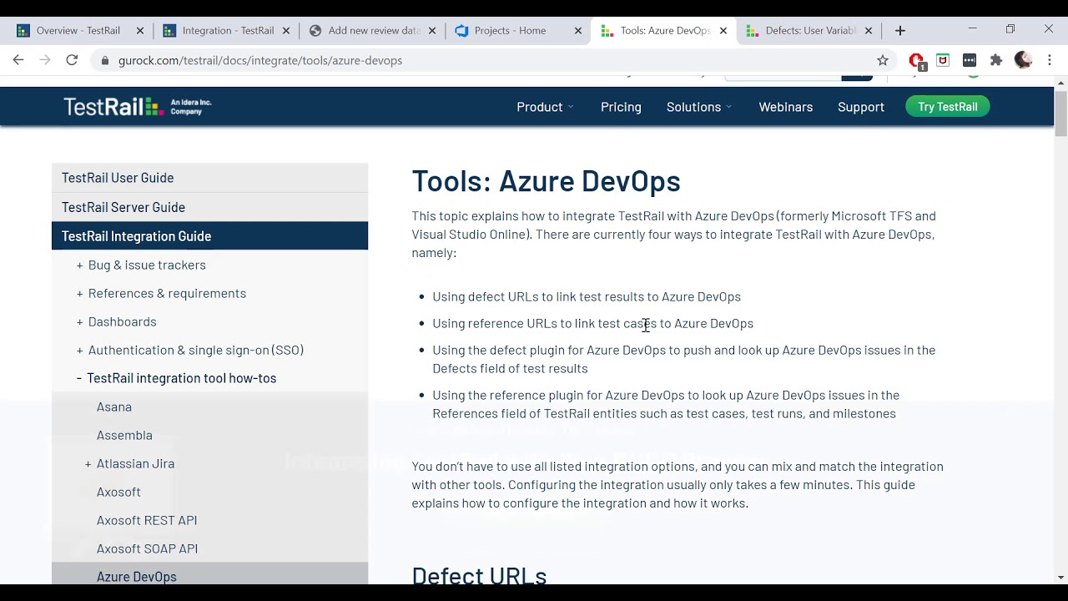The width and height of the screenshot is (1068, 601).
Task: Switch to the Add new review data tab
Action: pos(373,31)
